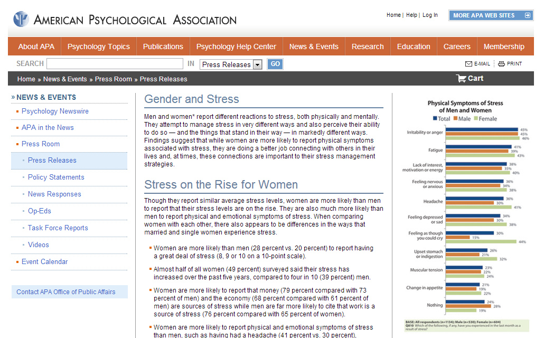Image resolution: width=544 pixels, height=338 pixels.
Task: Open Op-Eds sidebar link
Action: [x=40, y=211]
